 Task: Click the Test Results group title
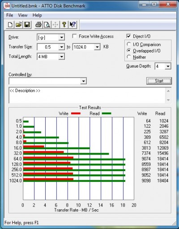tap(90, 108)
